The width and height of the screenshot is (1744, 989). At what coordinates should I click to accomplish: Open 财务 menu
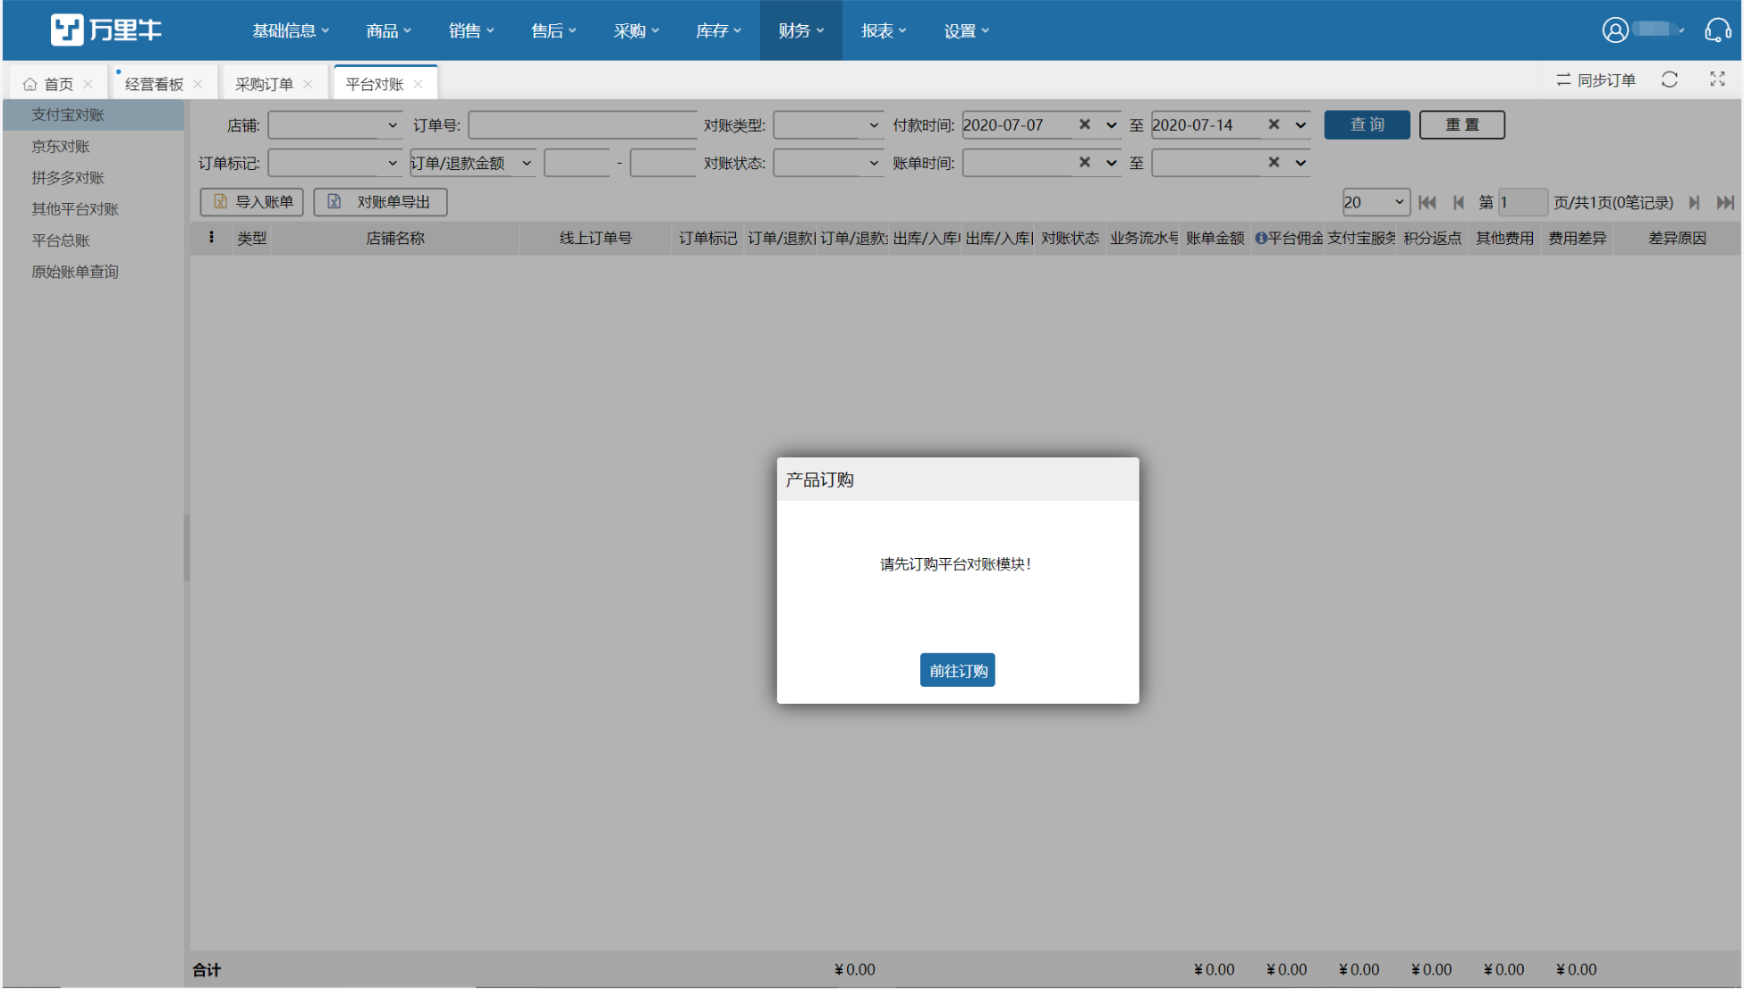[800, 30]
